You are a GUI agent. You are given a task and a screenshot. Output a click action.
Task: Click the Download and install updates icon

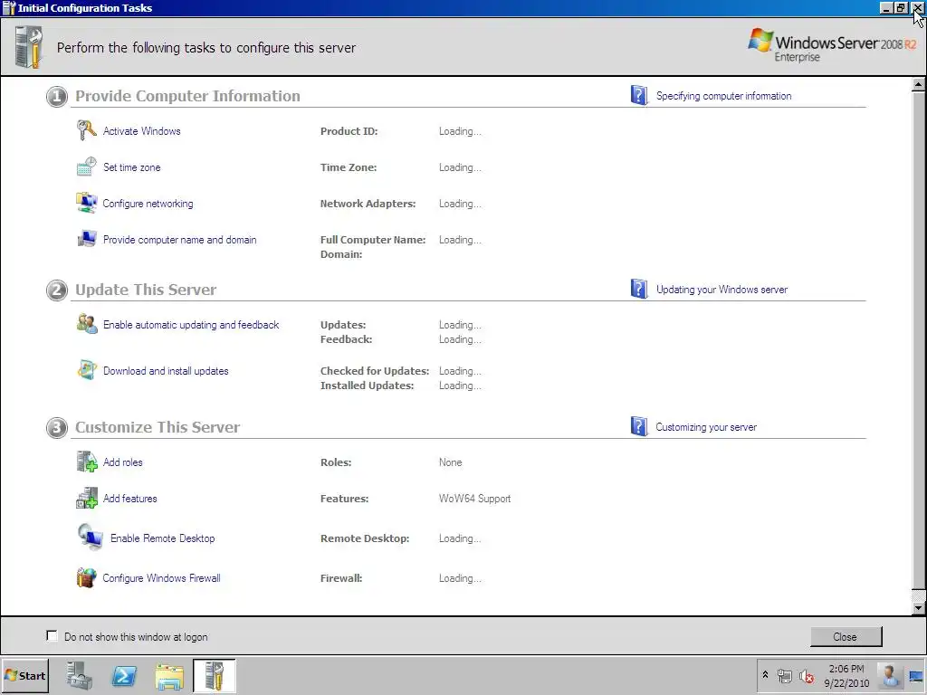[86, 370]
